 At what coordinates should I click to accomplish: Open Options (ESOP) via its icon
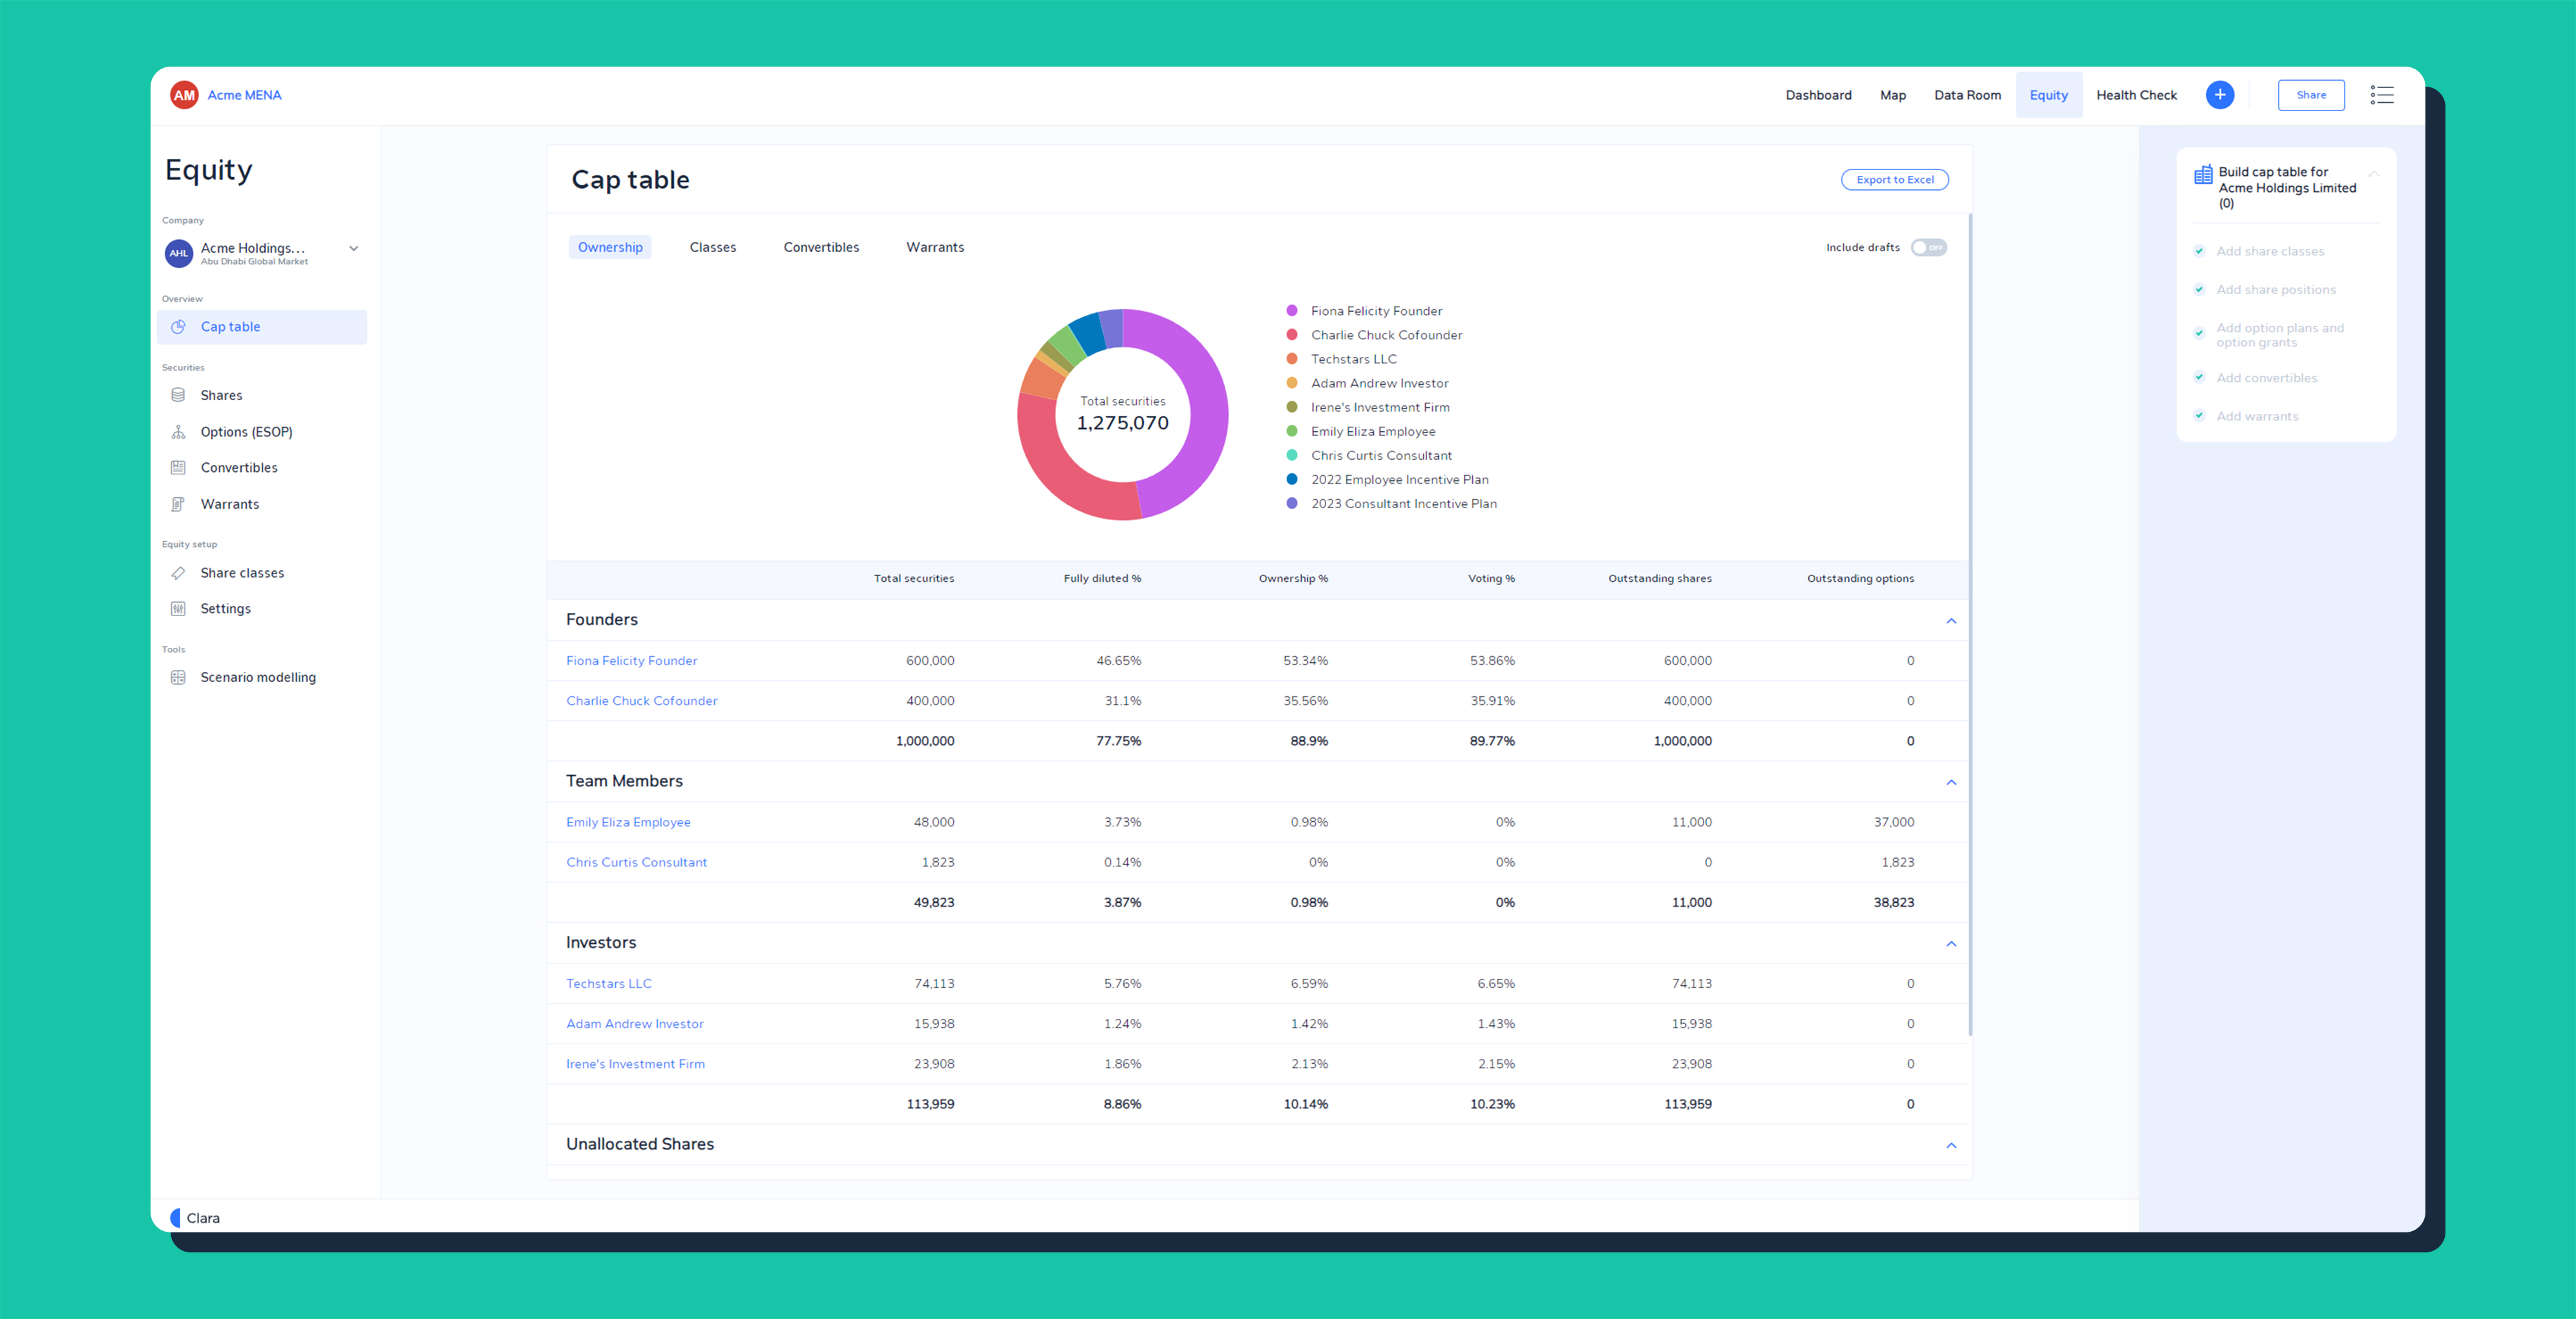178,433
